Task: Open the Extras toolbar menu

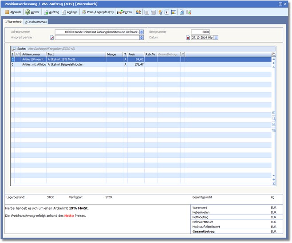Action: coord(125,12)
